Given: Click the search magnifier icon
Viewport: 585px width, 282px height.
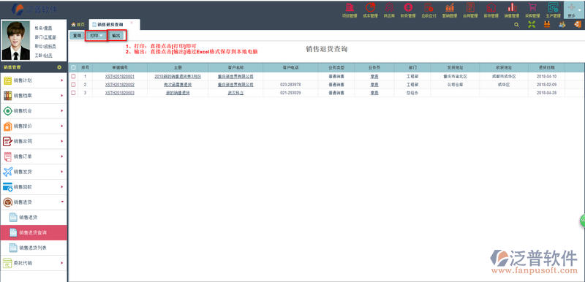Looking at the screenshot, I should pyautogui.click(x=517, y=25).
